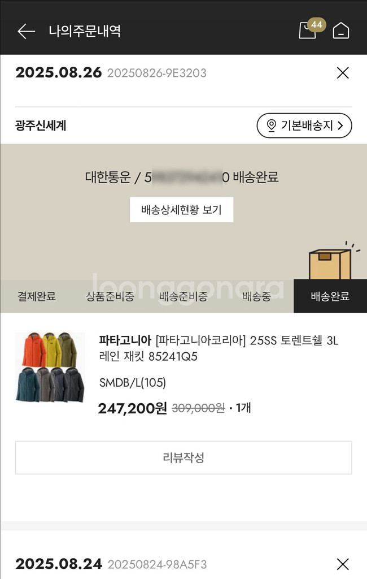
Task: Click the delivery box illustration icon
Action: (x=330, y=263)
